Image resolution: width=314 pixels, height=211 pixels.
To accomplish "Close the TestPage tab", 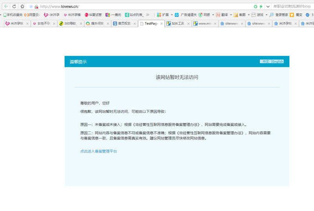I will point(162,24).
